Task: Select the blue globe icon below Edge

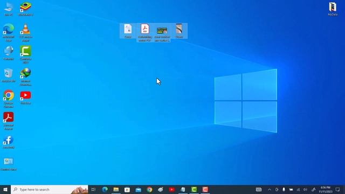Action: tap(9, 53)
